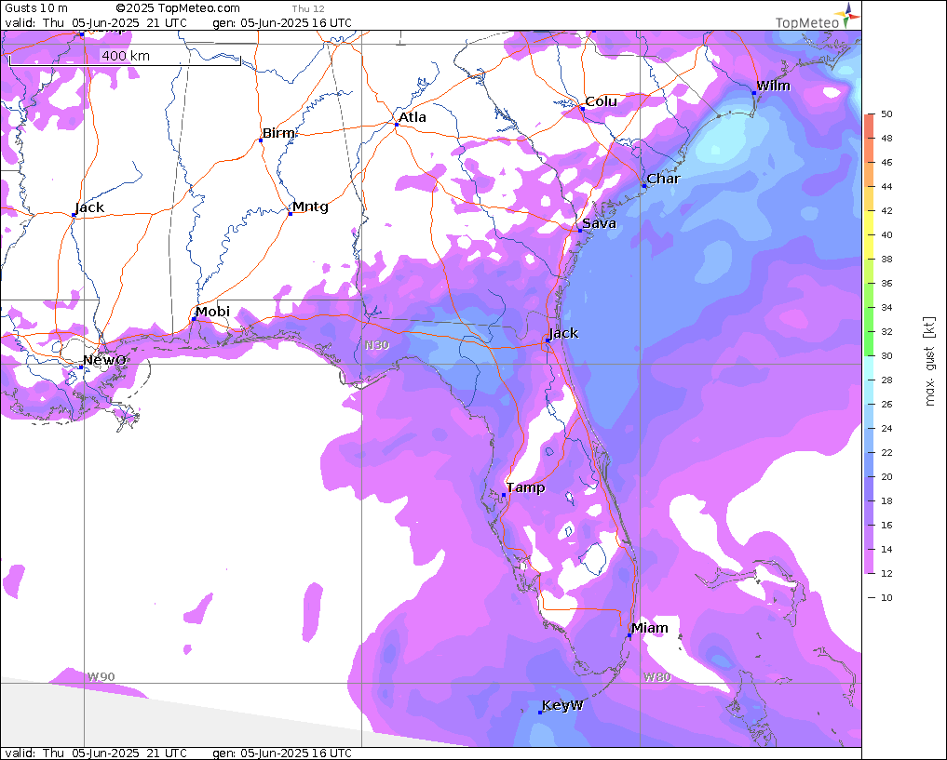This screenshot has height=760, width=947.
Task: Click the 'max. gust [kt]' axis label
Action: pos(930,361)
